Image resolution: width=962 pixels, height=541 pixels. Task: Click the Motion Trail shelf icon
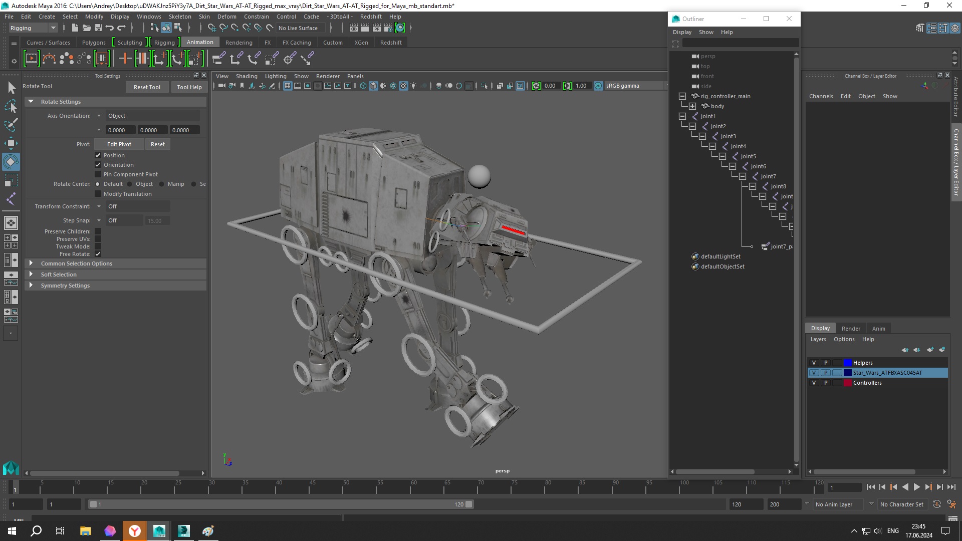[49, 59]
